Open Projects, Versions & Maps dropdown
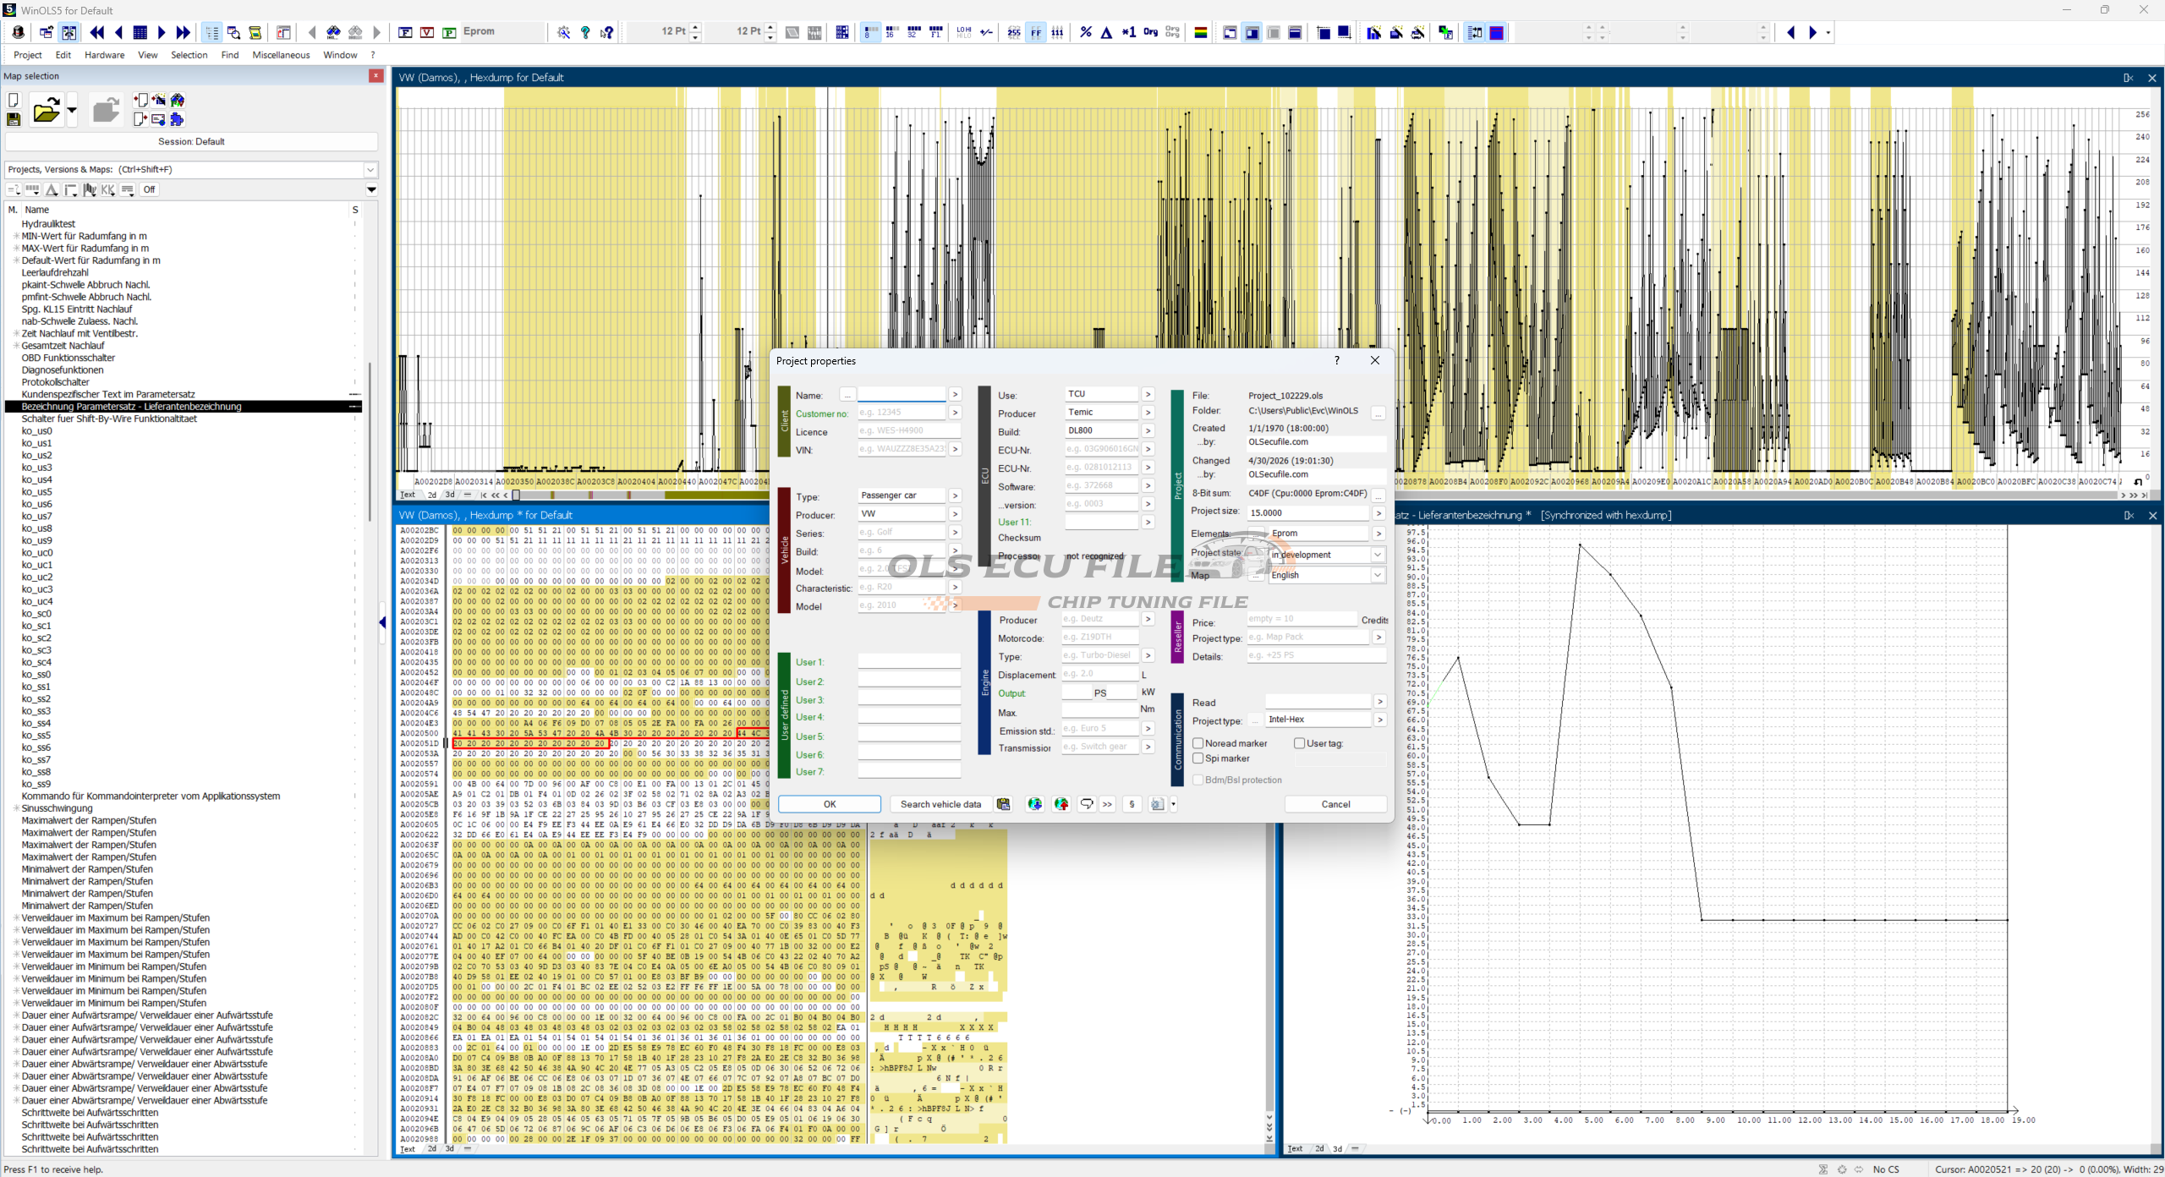 coord(370,169)
